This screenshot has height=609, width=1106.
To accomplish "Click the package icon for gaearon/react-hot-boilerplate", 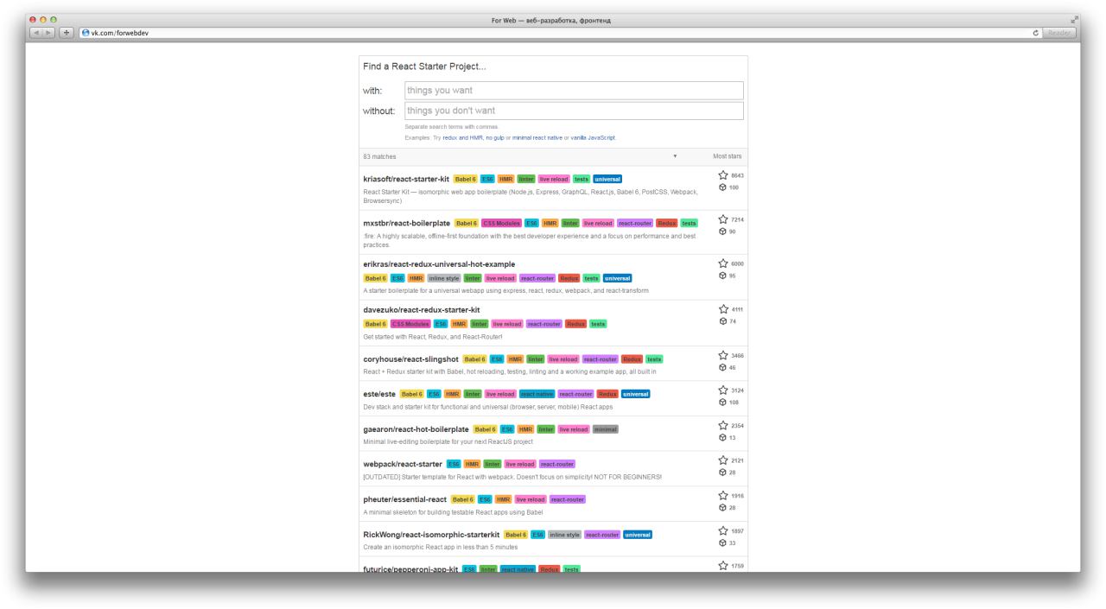I will 723,437.
